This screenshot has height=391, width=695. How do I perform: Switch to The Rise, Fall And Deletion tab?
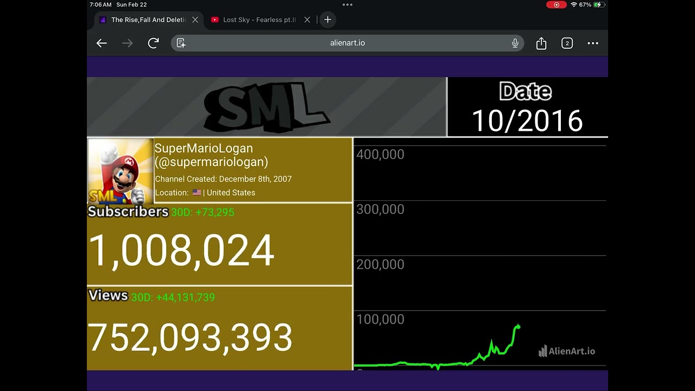pos(148,20)
